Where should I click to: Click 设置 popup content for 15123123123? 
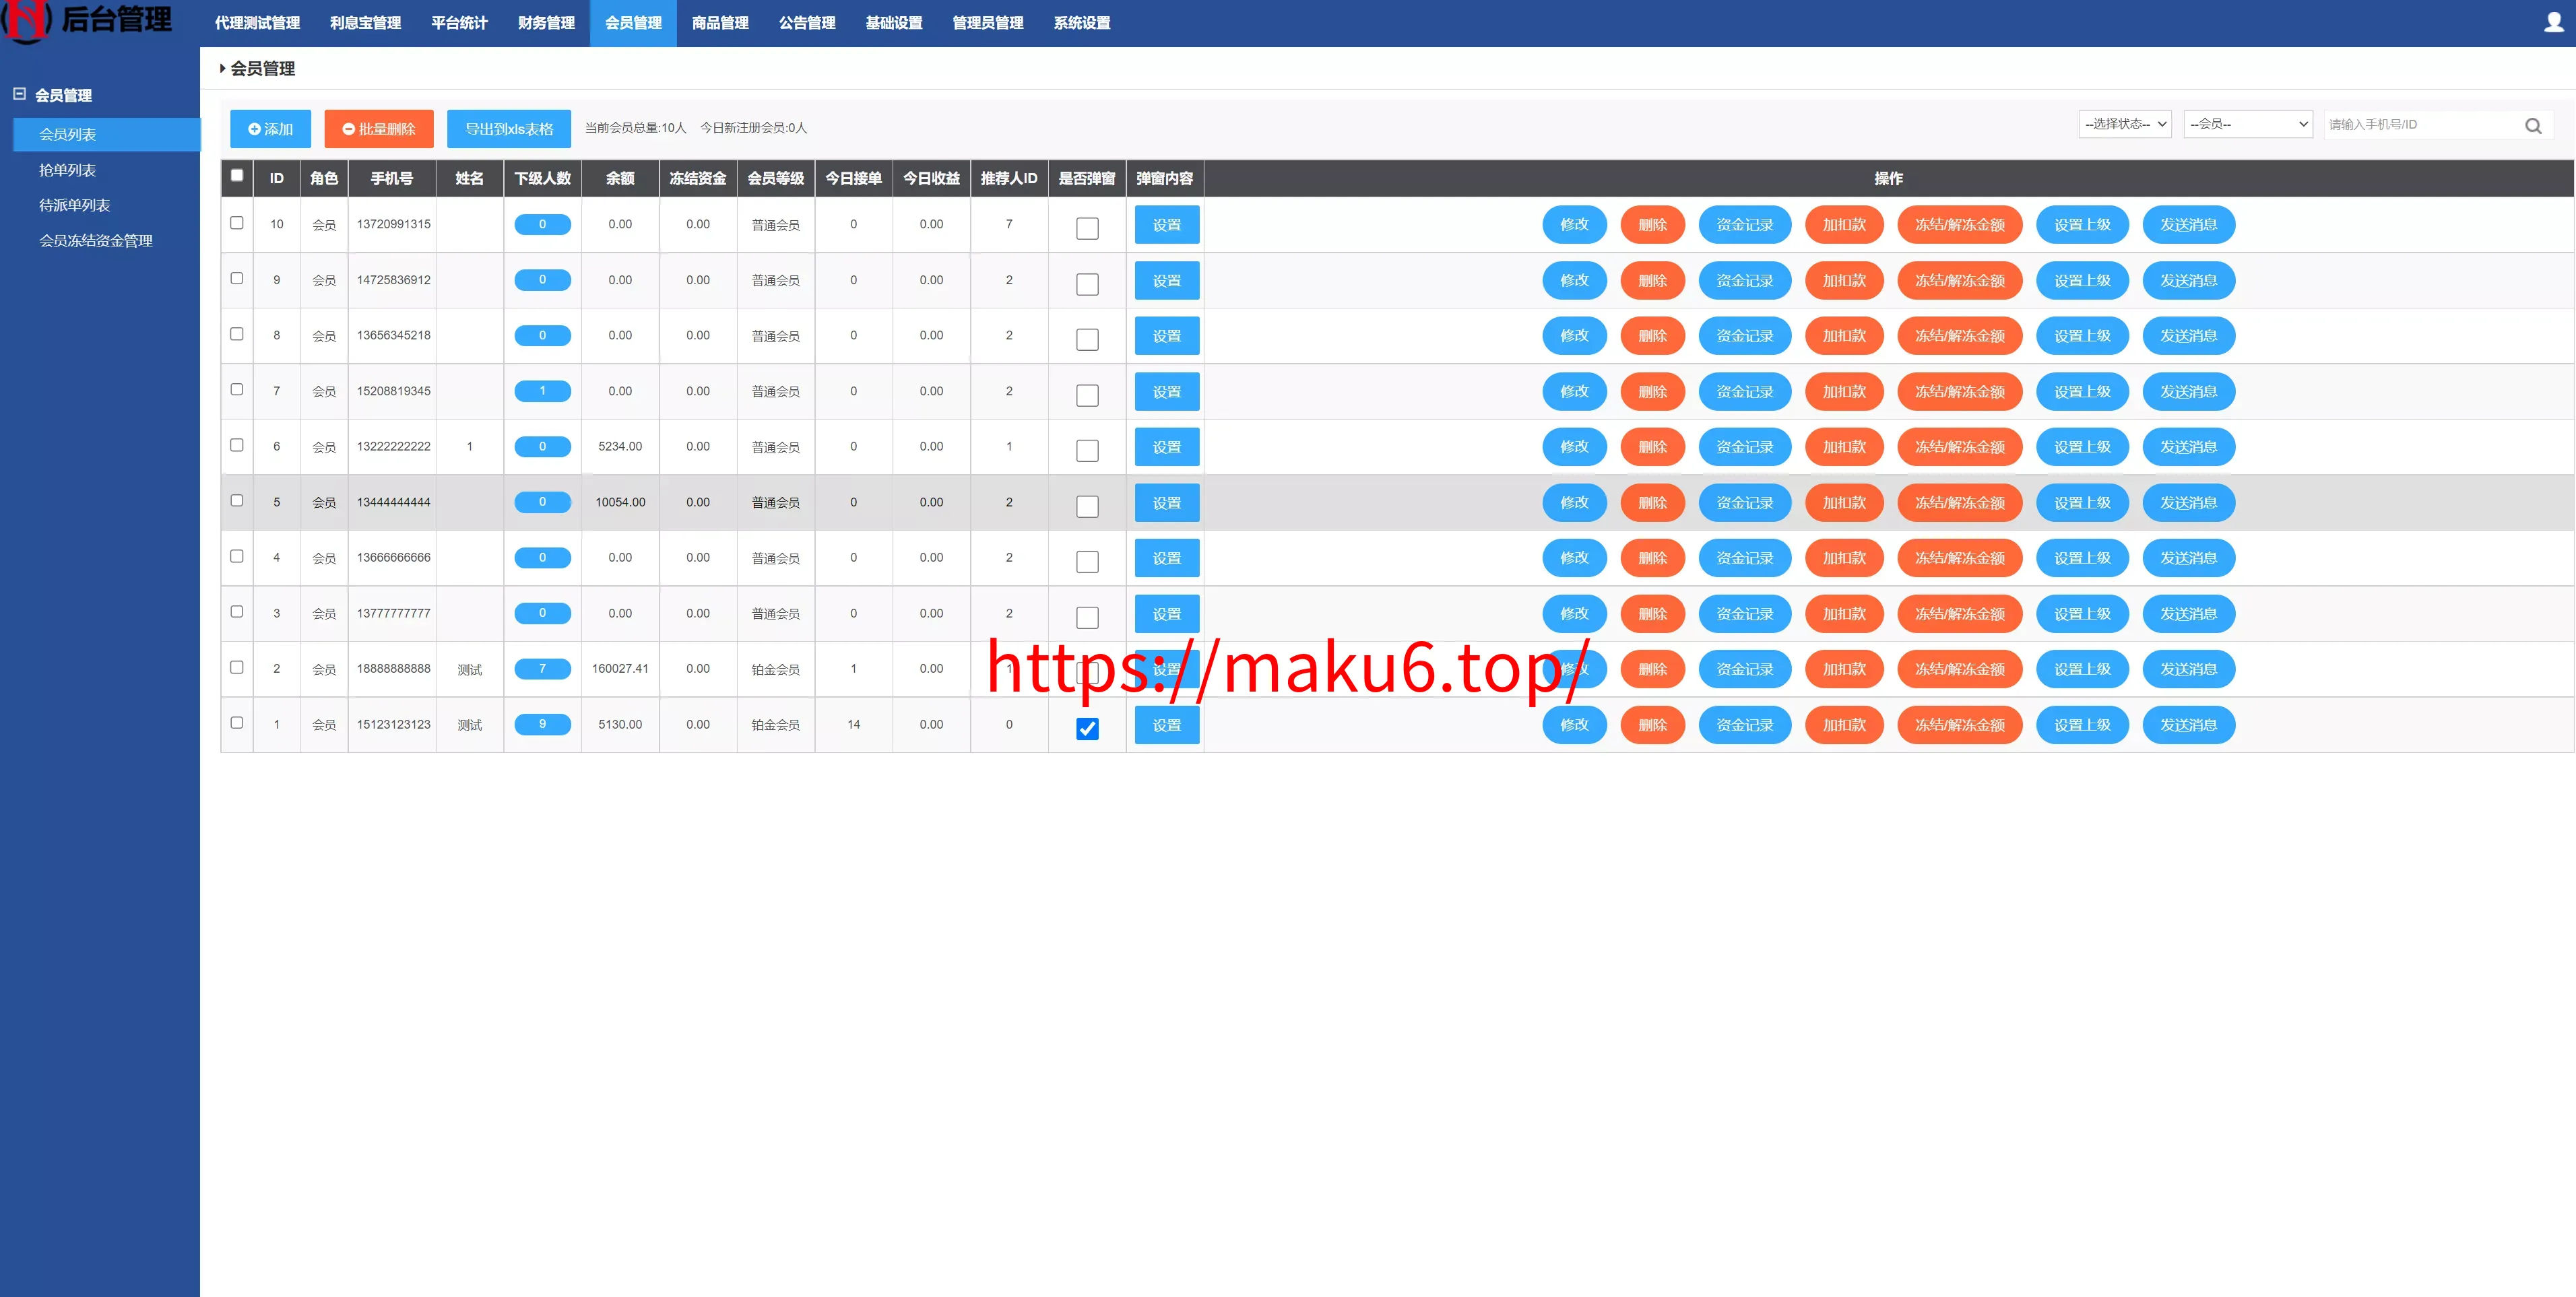pyautogui.click(x=1167, y=725)
